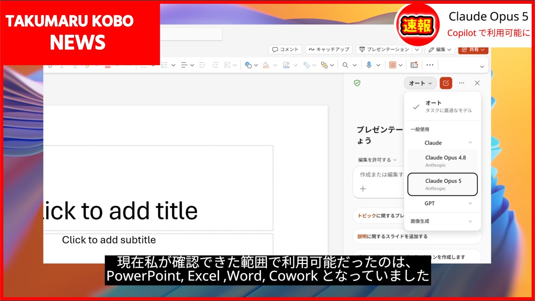Collapse the ribbon using the far-right chevron
The height and width of the screenshot is (301, 535).
click(x=482, y=66)
